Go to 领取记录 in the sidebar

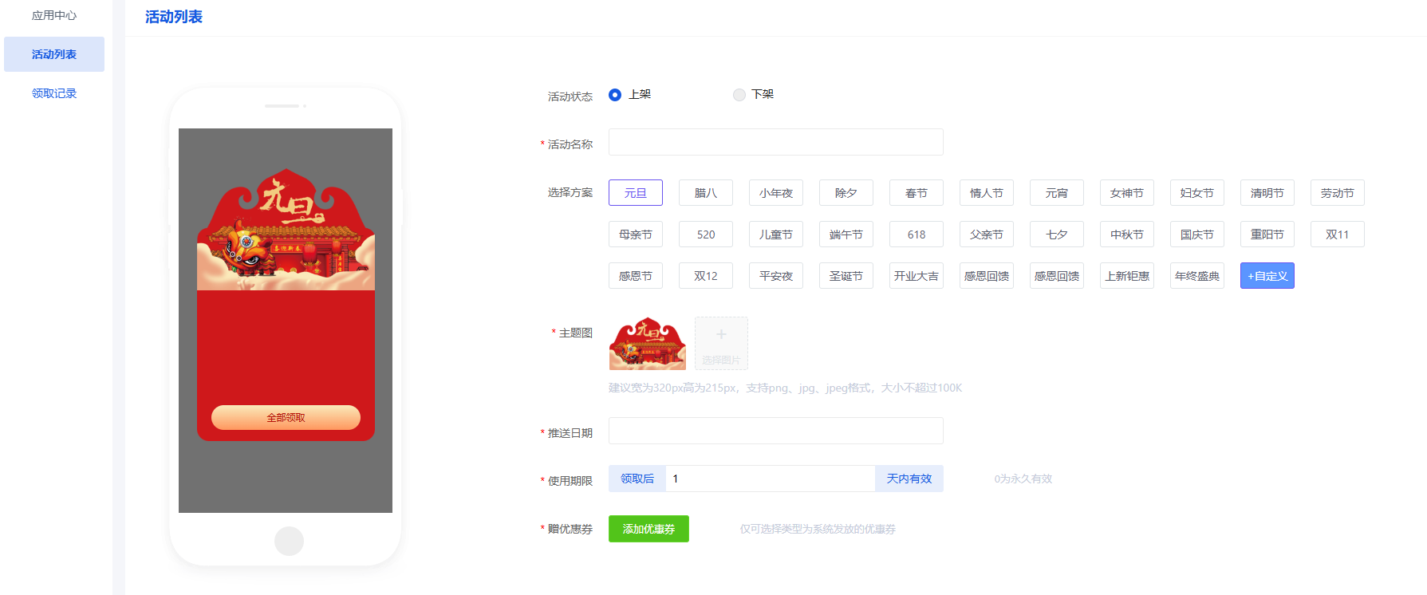[54, 93]
